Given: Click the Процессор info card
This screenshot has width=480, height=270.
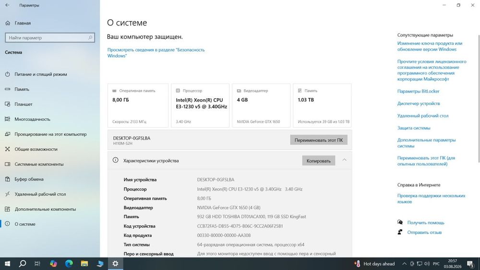Looking at the screenshot, I should 200,106.
